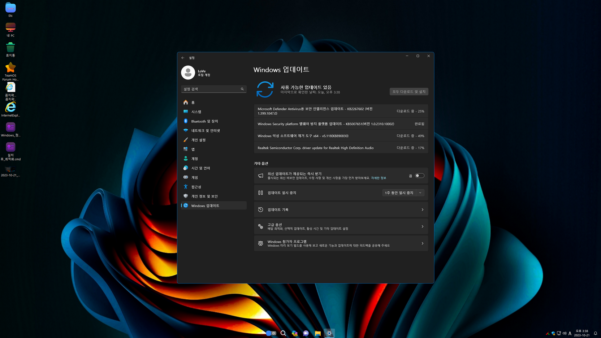
Task: Open 내 PC desktop icon
Action: [10, 30]
